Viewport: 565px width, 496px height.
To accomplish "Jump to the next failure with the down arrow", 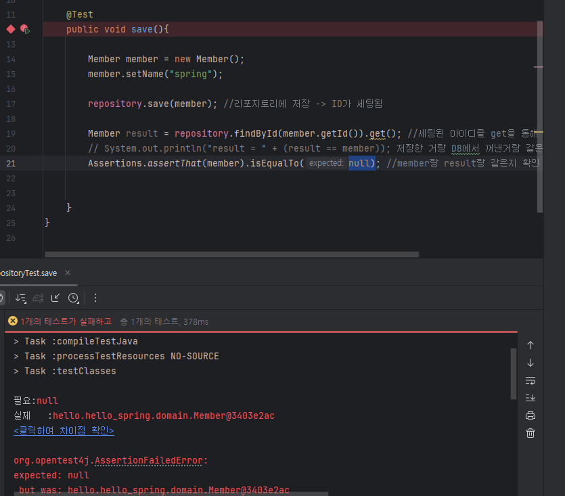I will click(x=530, y=363).
